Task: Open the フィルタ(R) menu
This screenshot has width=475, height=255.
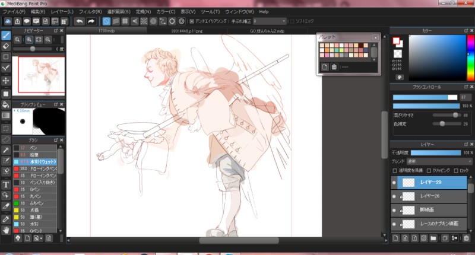Action: (90, 11)
